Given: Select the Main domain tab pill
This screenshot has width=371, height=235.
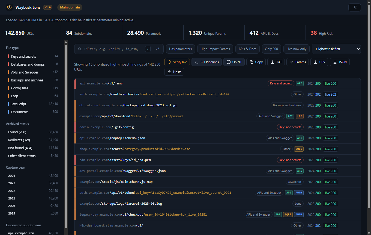Looking at the screenshot, I should point(70,7).
